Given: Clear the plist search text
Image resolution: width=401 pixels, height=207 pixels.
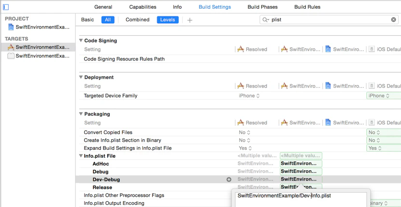Looking at the screenshot, I should click(394, 20).
